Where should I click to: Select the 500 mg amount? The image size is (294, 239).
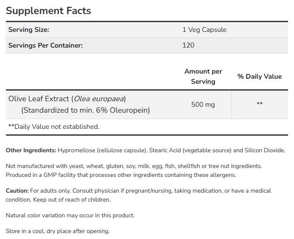(x=203, y=104)
